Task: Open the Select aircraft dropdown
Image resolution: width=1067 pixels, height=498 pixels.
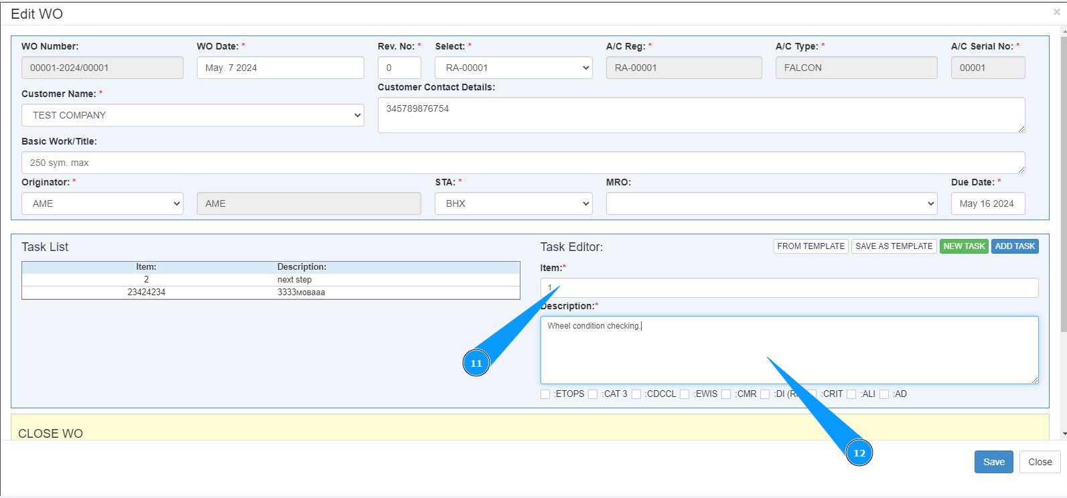Action: [513, 68]
